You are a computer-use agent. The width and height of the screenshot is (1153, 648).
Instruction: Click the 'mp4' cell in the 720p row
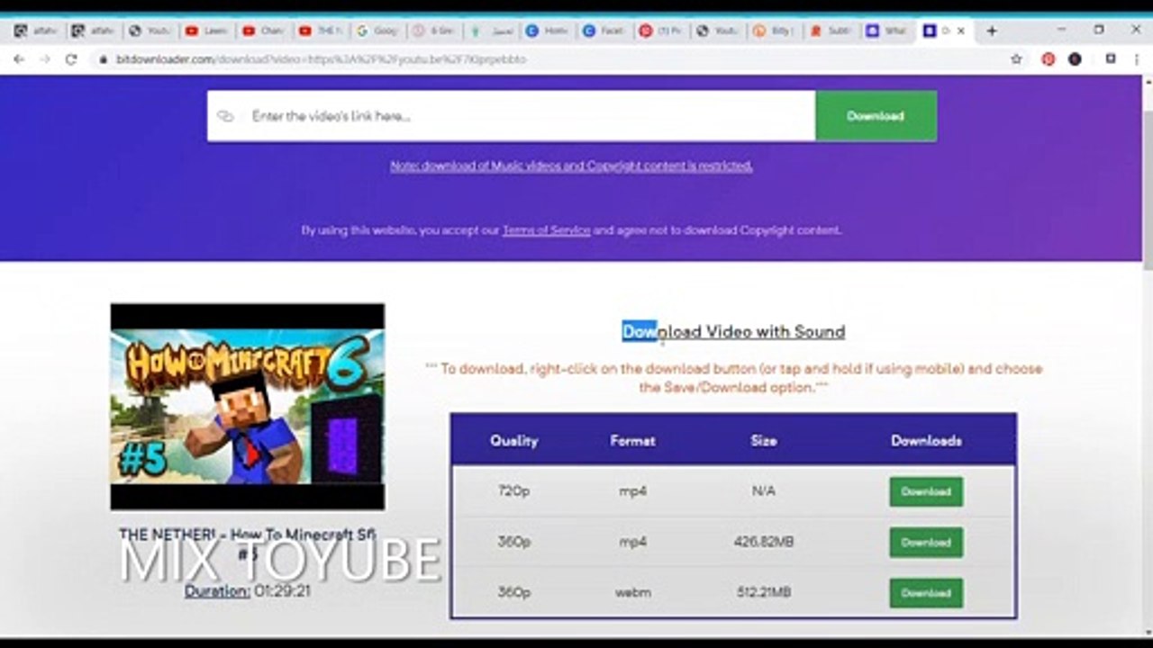[632, 491]
